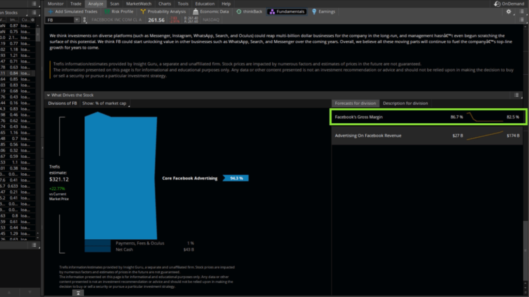
Task: Click the Divisions of FB label
Action: (x=63, y=103)
